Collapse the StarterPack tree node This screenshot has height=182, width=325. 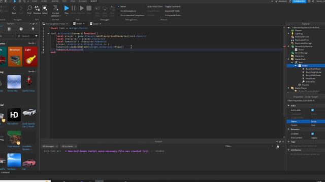(288, 59)
